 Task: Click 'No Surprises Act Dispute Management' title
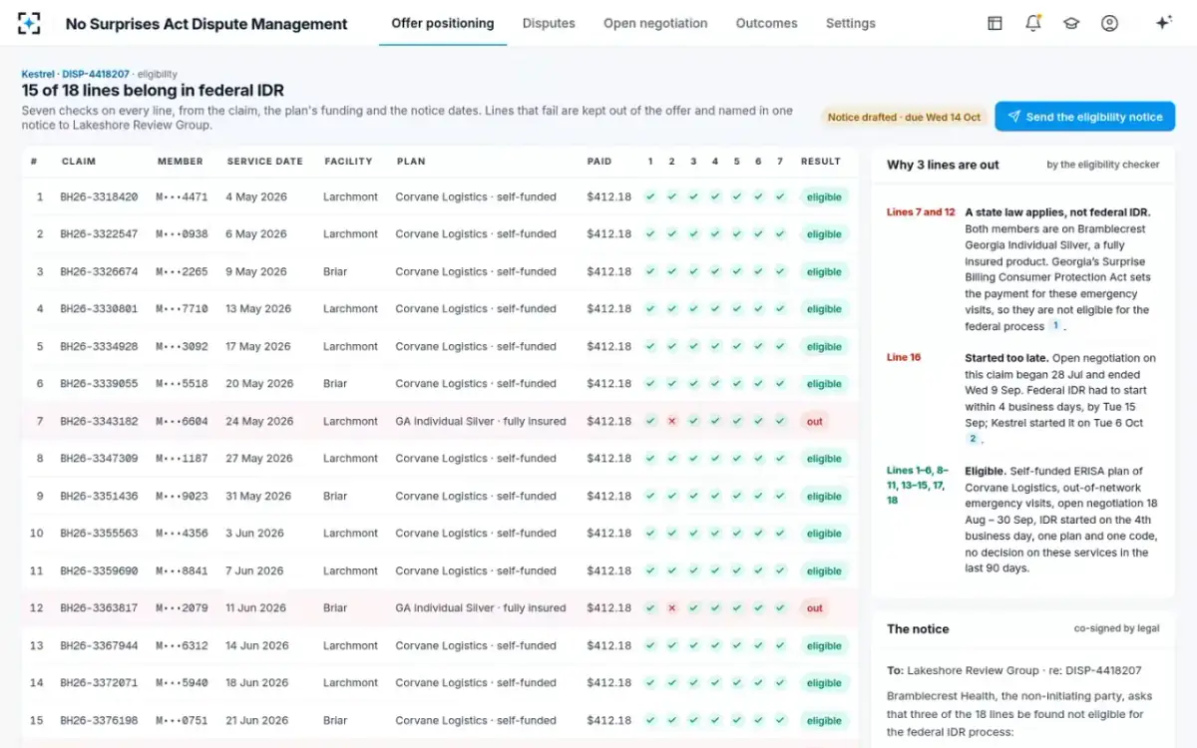[206, 24]
